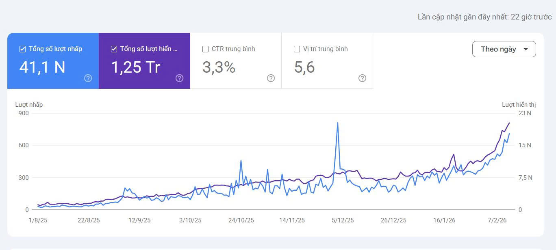Open help icon on CTR trung bình card
The height and width of the screenshot is (250, 556).
[271, 78]
